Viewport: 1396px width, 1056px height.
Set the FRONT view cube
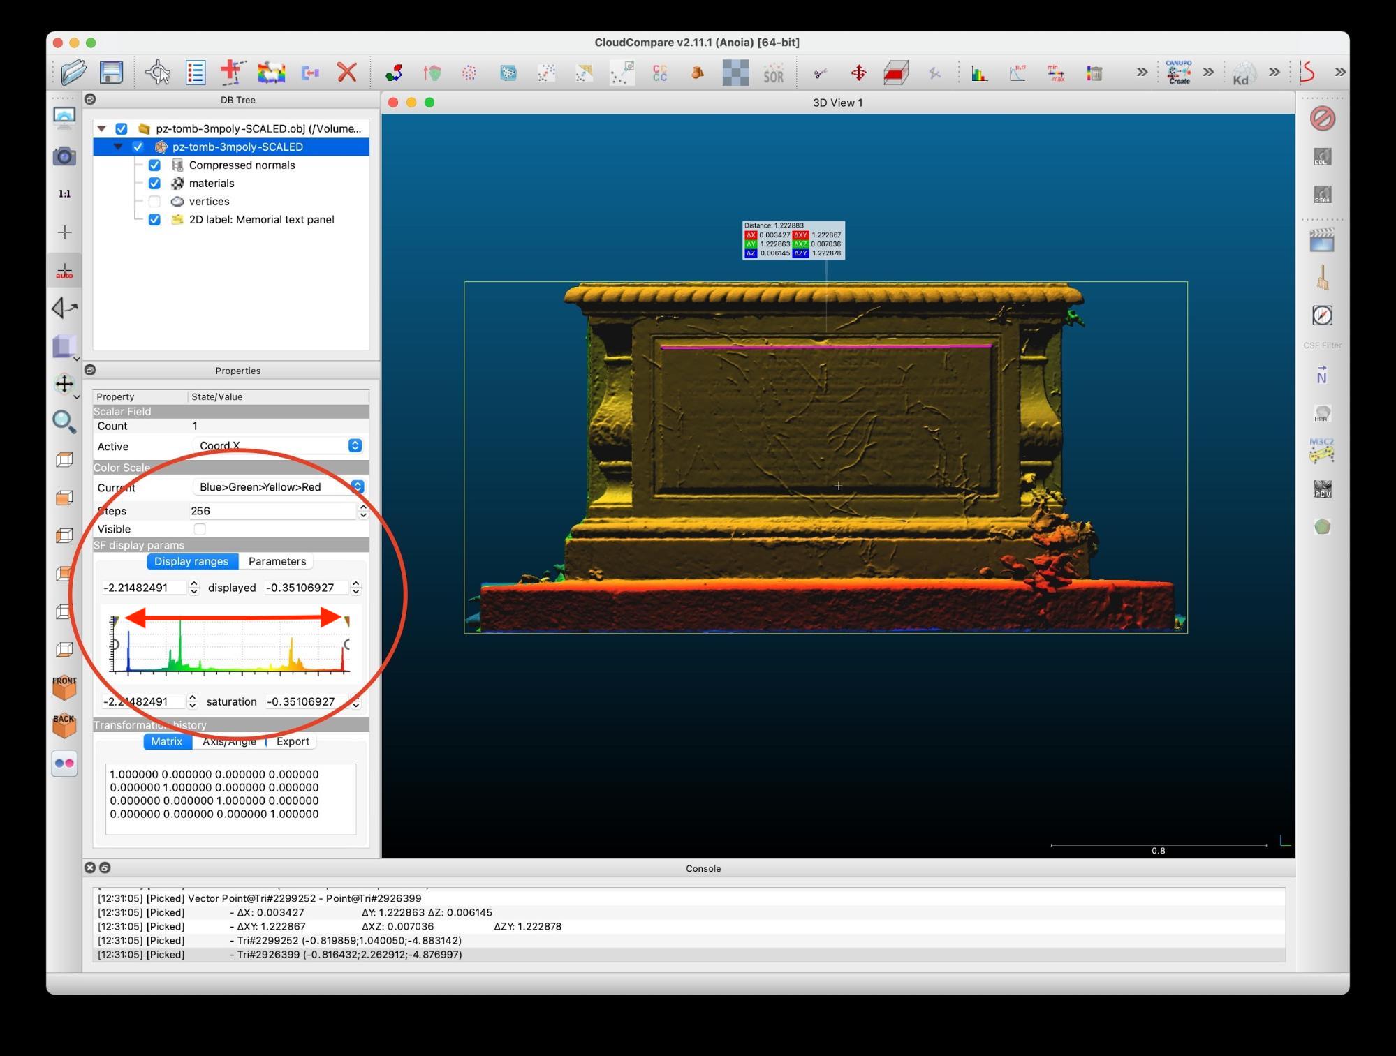(x=64, y=687)
